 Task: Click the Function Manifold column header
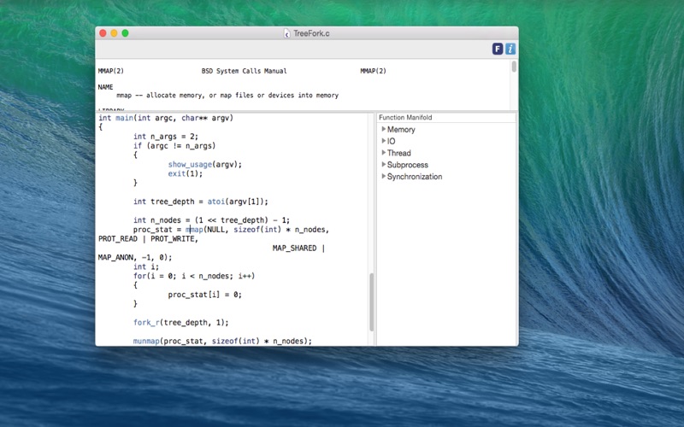(446, 118)
